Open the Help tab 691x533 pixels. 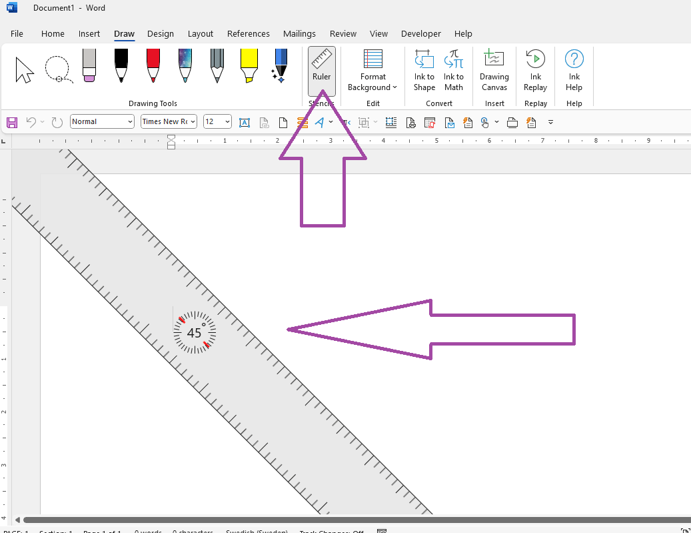(x=463, y=33)
